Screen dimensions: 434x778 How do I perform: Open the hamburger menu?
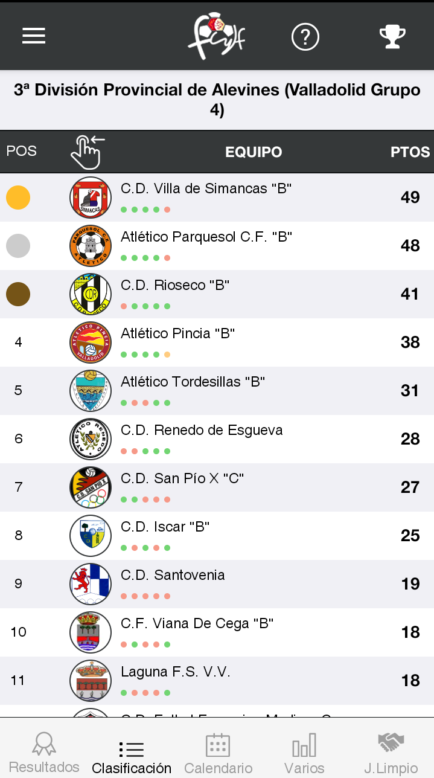click(x=34, y=36)
